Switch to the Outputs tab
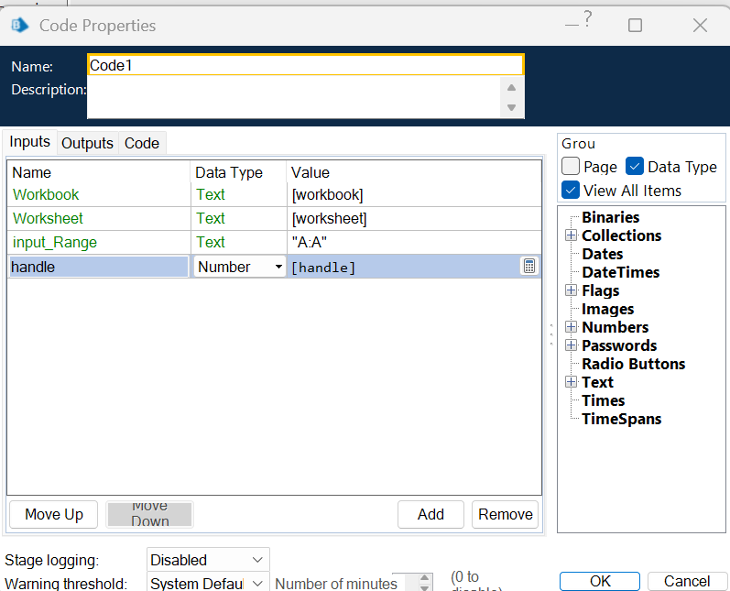 coord(87,143)
